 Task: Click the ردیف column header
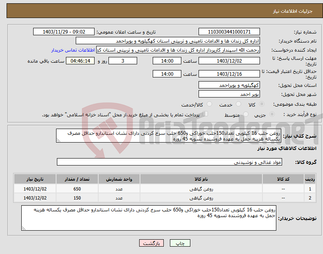pos(310,179)
